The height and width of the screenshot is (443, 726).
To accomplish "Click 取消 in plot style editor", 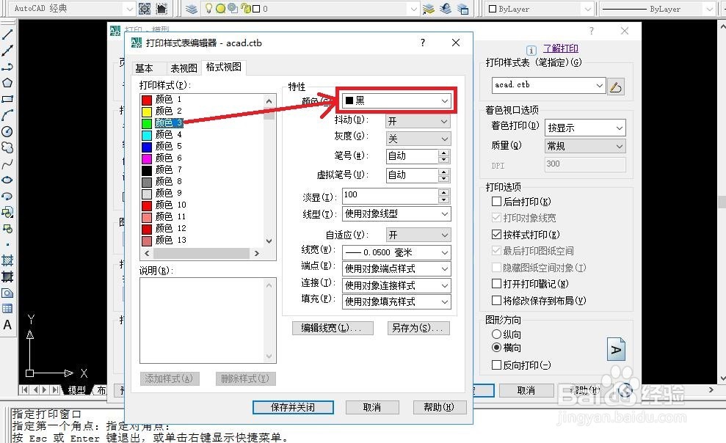I will tap(371, 407).
